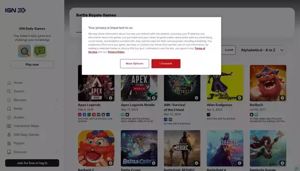
Task: Click the 'May 17, 2022' release date
Action: click(129, 110)
